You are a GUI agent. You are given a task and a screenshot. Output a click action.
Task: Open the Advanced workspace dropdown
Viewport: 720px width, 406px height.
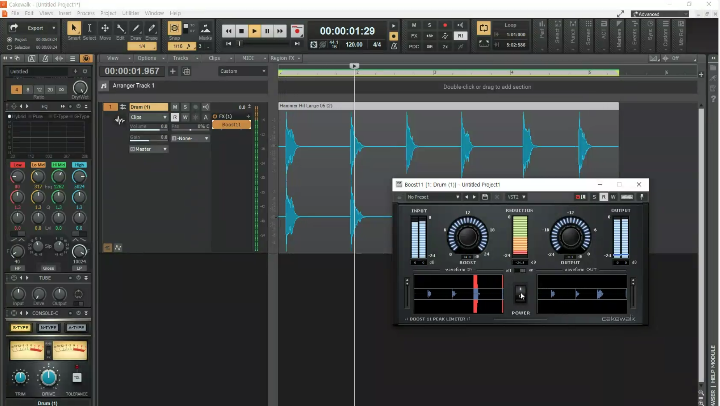click(x=660, y=14)
